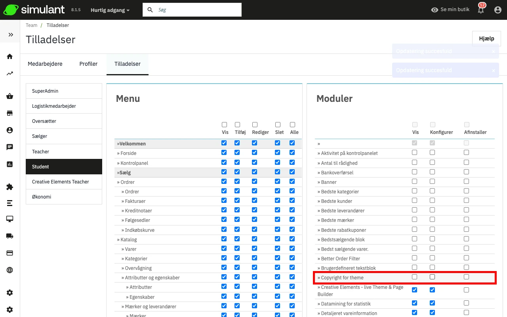Open the shopping basket orders icon

point(10,96)
